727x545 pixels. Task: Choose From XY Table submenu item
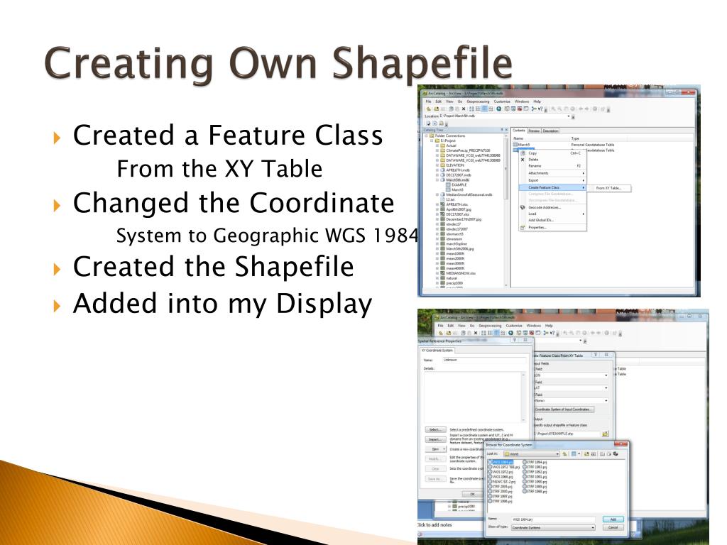[x=608, y=187]
